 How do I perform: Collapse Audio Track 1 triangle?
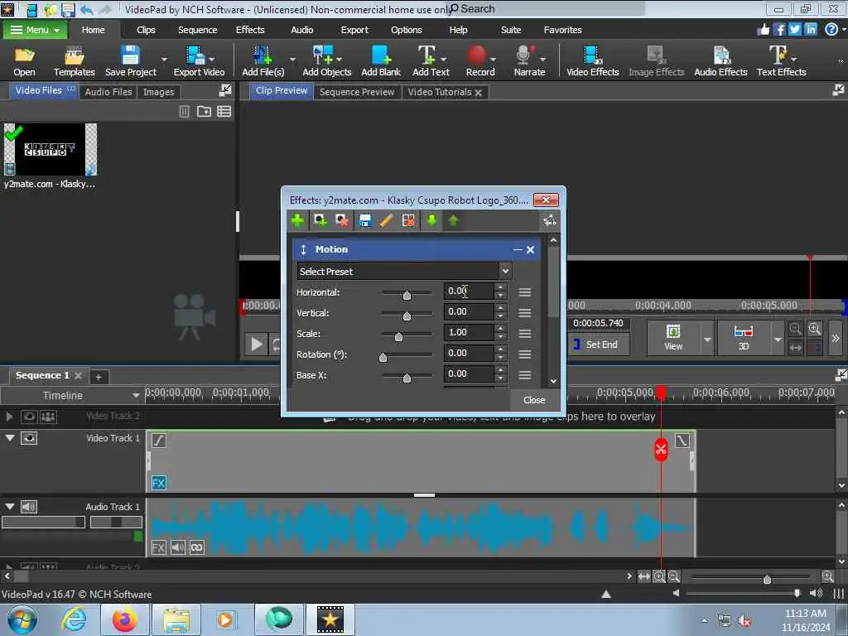pyautogui.click(x=10, y=507)
